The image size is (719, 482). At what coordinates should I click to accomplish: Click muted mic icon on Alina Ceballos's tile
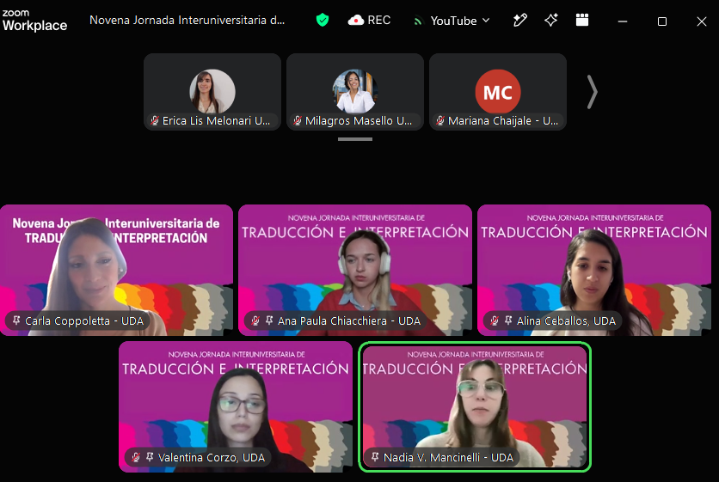[495, 320]
